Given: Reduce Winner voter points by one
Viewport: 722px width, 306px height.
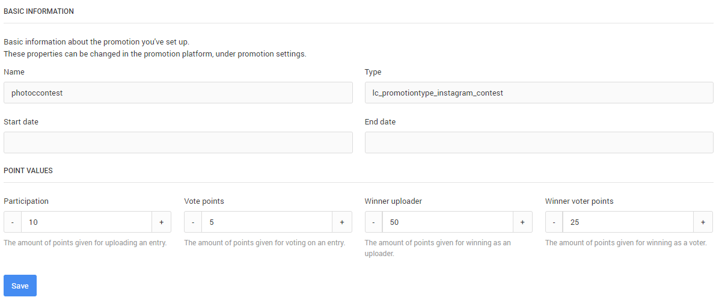Looking at the screenshot, I should [x=554, y=222].
